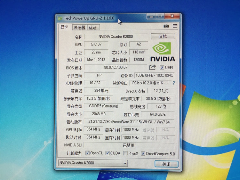Click the memory size value 2048 MB
240x180 pixels.
(99, 114)
